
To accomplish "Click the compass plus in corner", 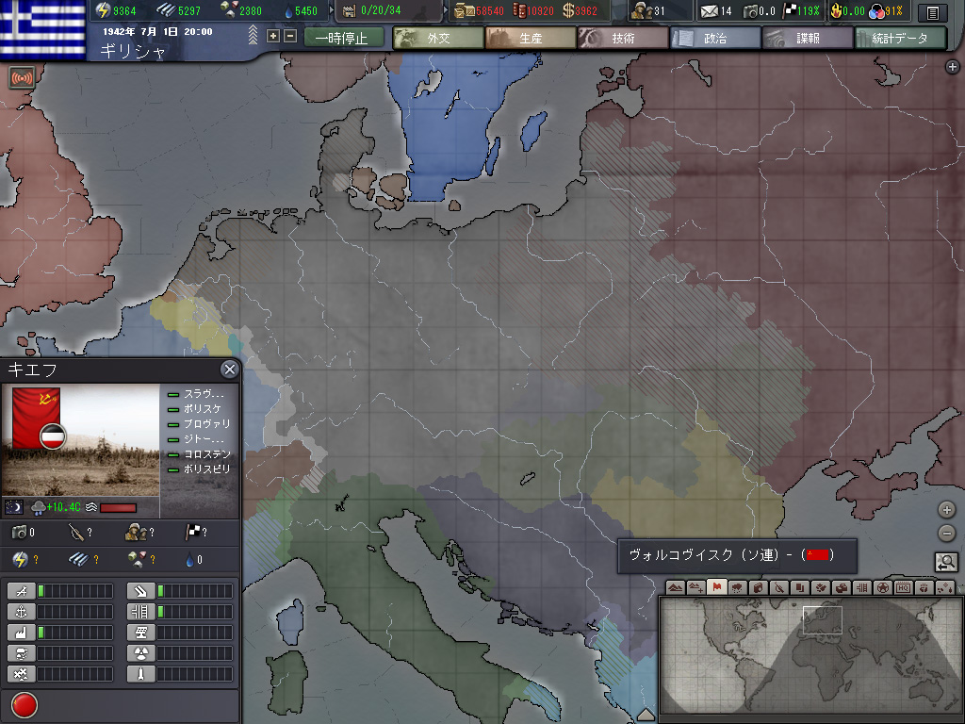I will (952, 67).
